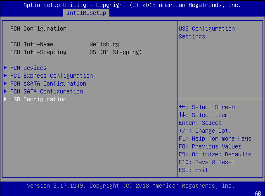Click the ESC Exit hint

[x=193, y=170]
